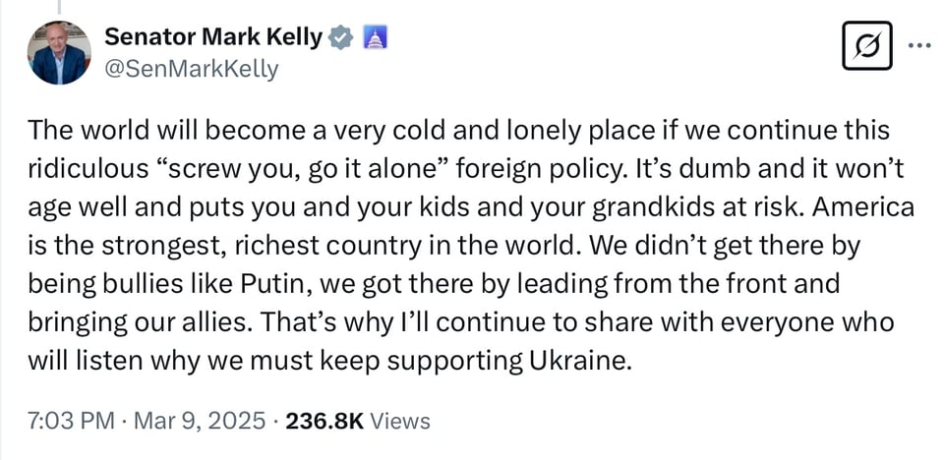Viewport: 944px width, 460px height.
Task: Open the three-dot more options menu
Action: [916, 46]
